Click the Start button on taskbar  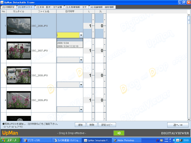click(10, 140)
